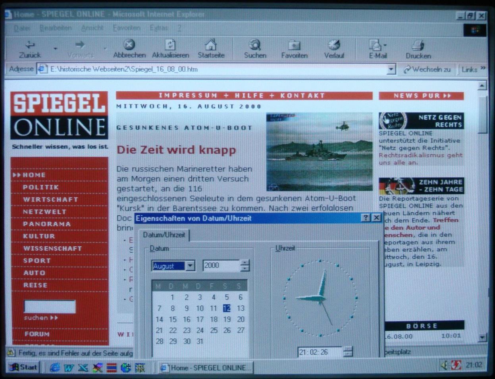Select day 12 highlighted in the calendar
Image resolution: width=495 pixels, height=379 pixels.
click(227, 308)
